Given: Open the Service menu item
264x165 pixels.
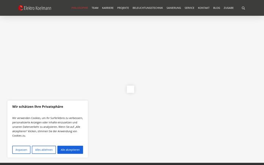Looking at the screenshot, I should (x=190, y=8).
